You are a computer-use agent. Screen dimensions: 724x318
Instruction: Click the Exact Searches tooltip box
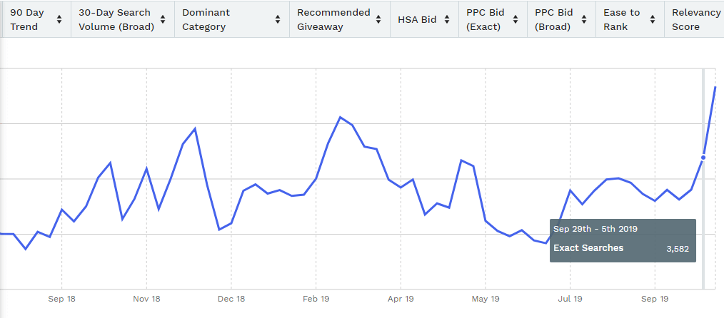coord(623,240)
